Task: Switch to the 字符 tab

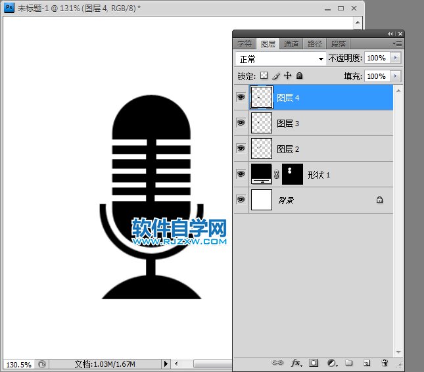Action: [245, 44]
